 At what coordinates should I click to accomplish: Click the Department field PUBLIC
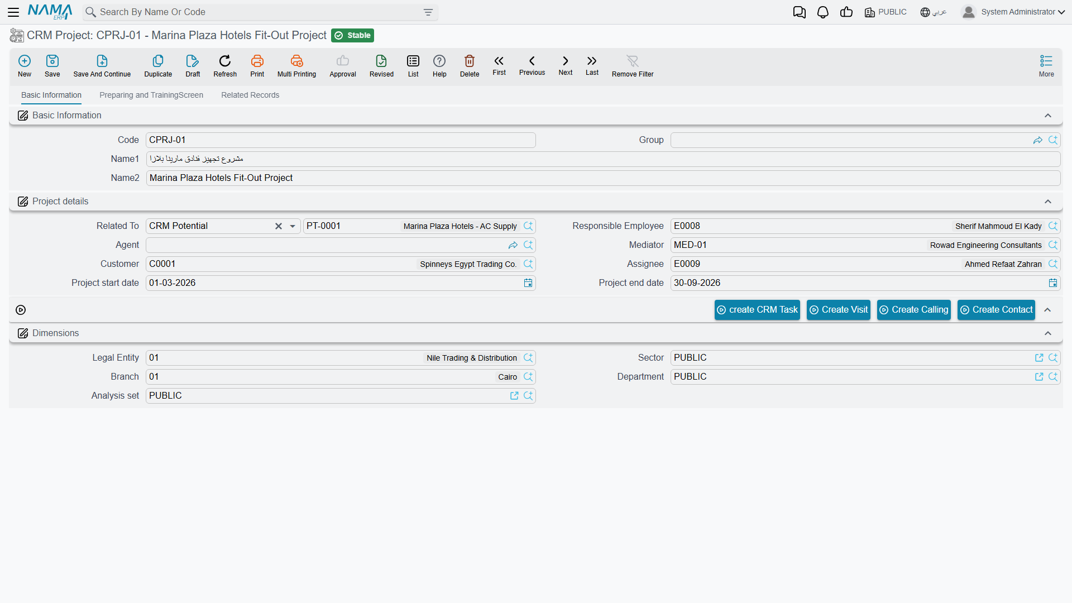(x=865, y=377)
